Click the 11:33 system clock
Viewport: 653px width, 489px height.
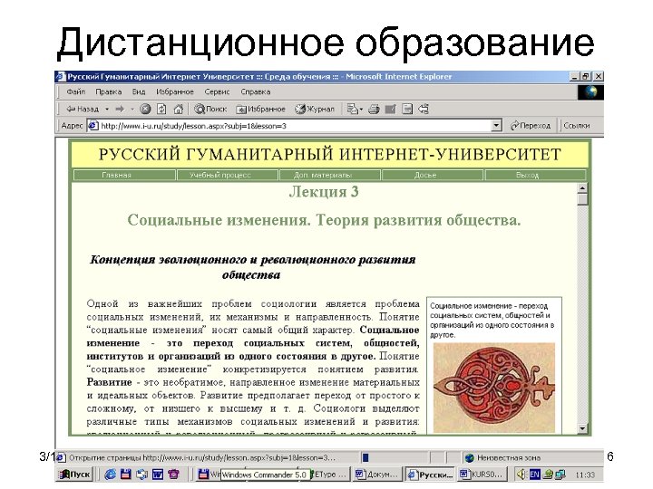585,475
